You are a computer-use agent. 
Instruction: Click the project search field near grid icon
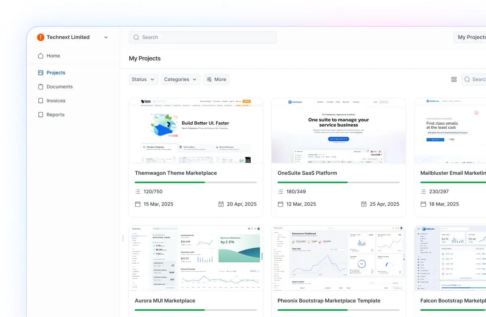click(474, 79)
